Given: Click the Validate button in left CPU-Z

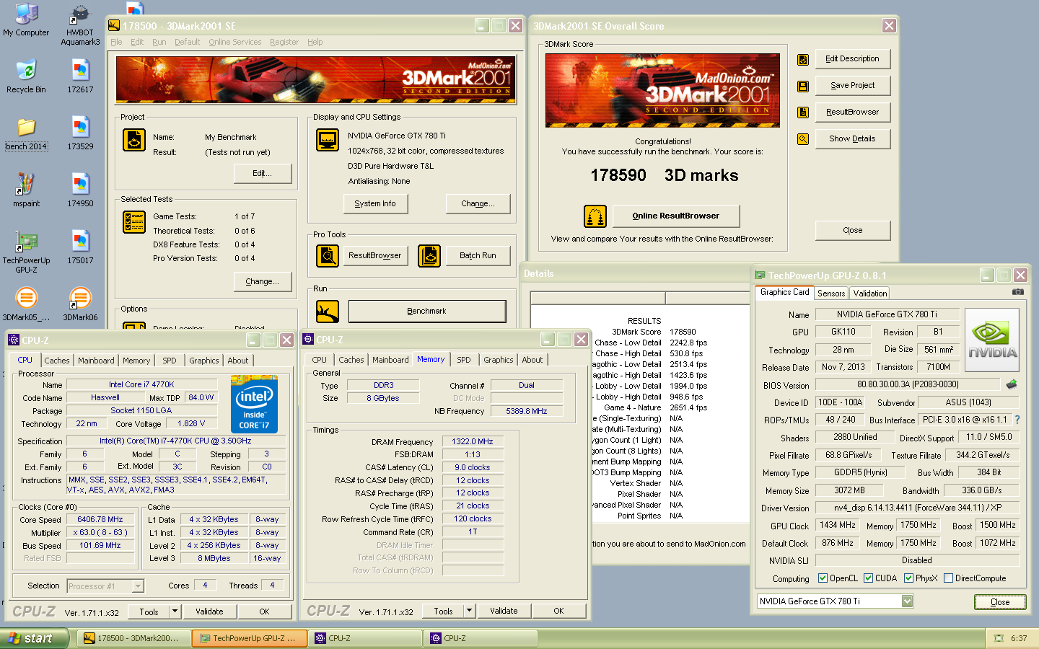Looking at the screenshot, I should [210, 612].
